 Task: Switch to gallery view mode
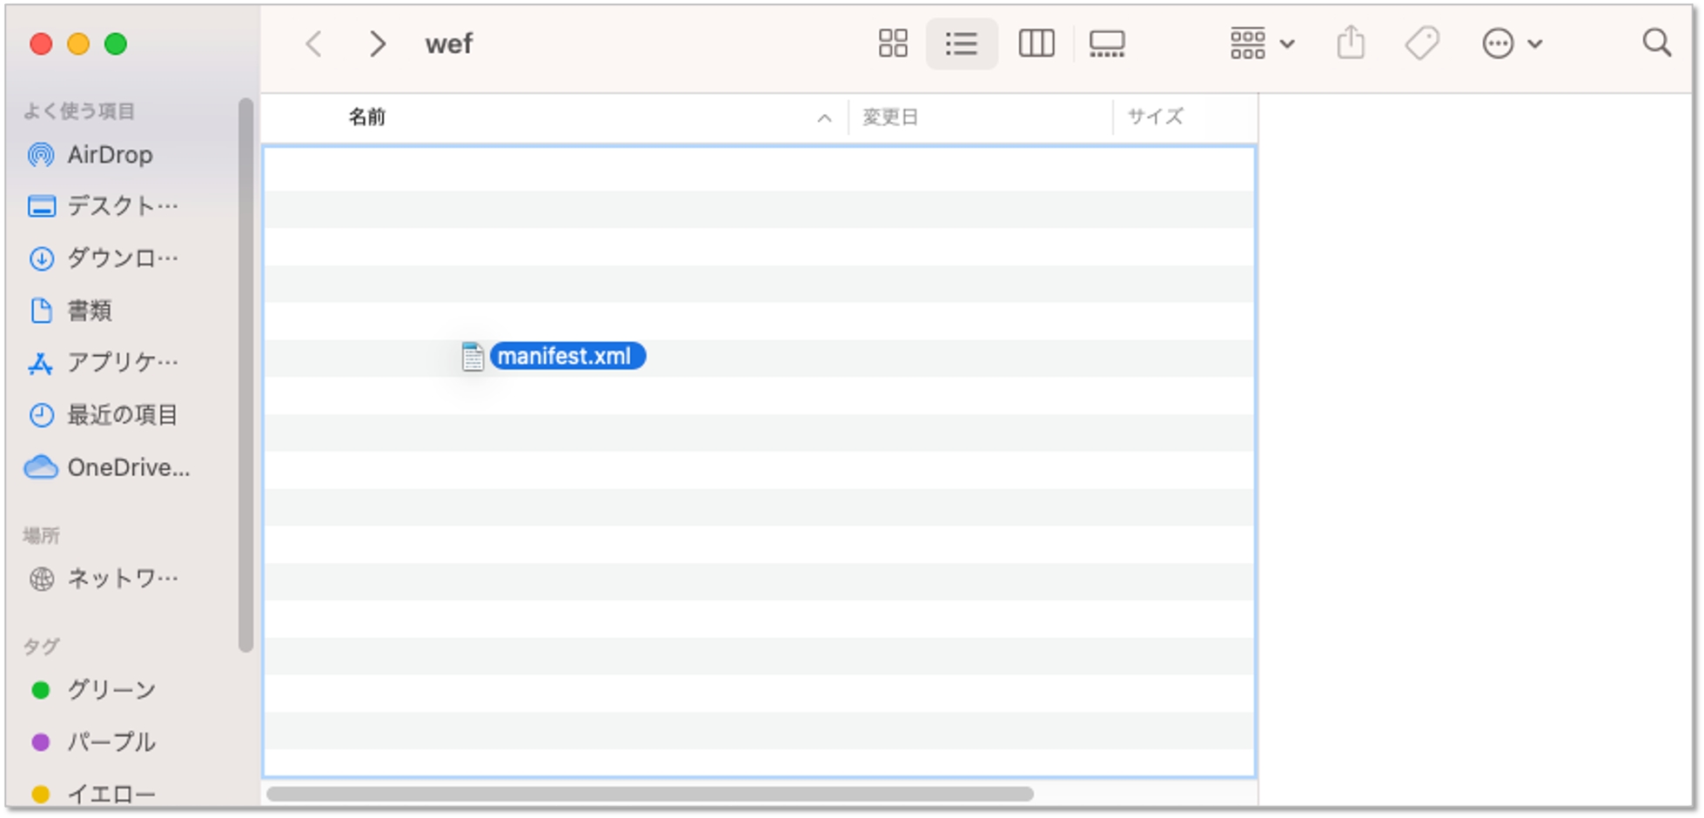[1106, 44]
